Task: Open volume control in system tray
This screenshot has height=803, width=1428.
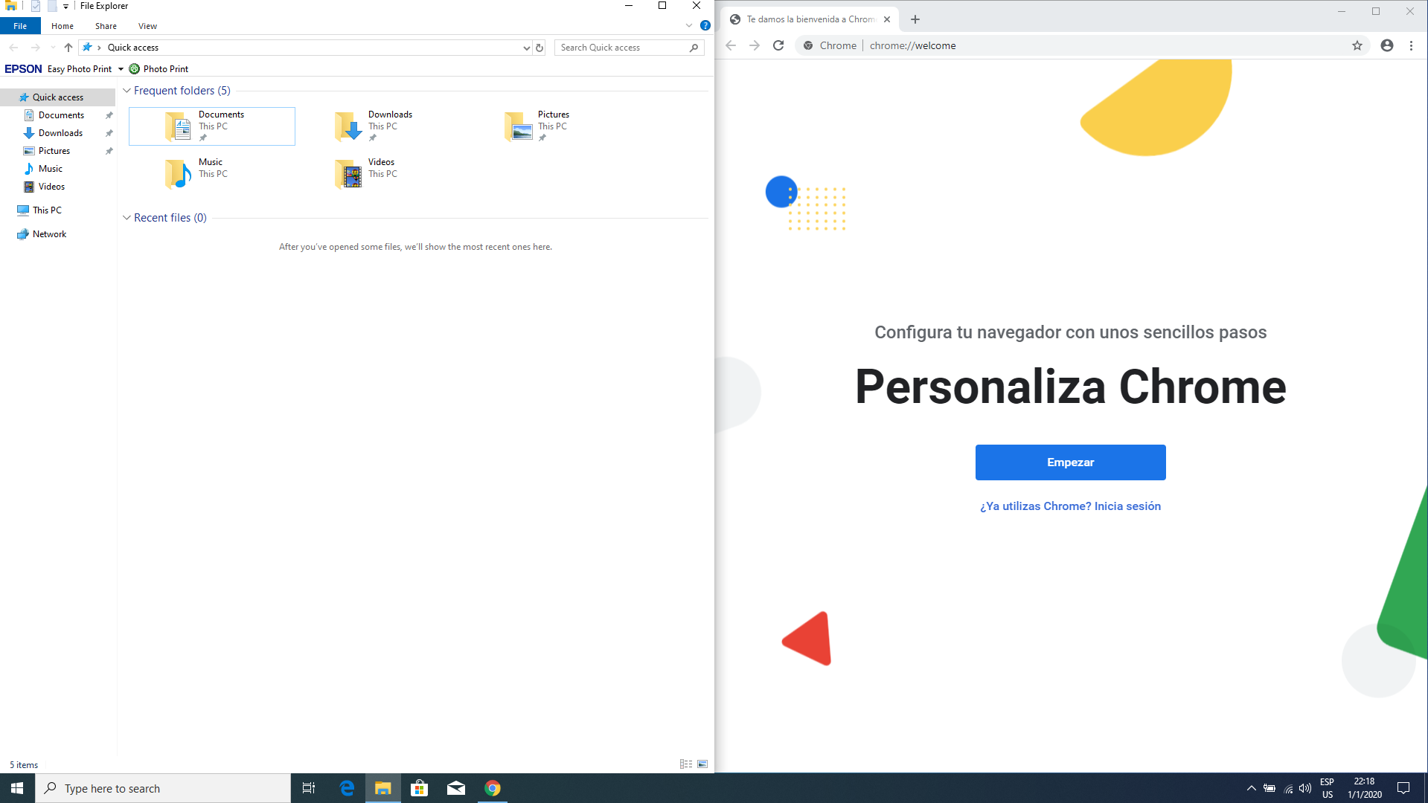Action: click(x=1305, y=788)
